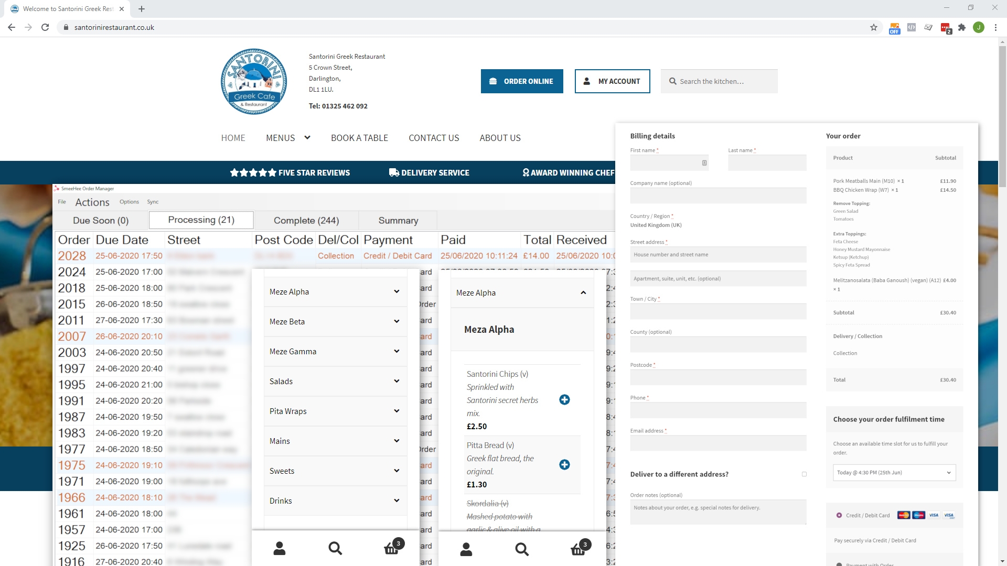
Task: Click the Order notes text area
Action: [718, 512]
